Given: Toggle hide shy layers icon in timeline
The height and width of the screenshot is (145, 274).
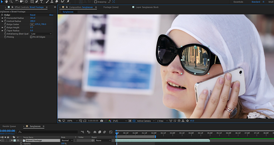Looking at the screenshot, I should pos(95,132).
